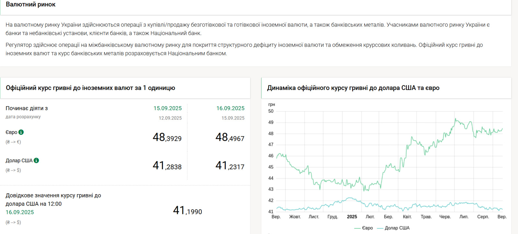Click the euro rate 48,4967
The image size is (518, 234).
[230, 138]
